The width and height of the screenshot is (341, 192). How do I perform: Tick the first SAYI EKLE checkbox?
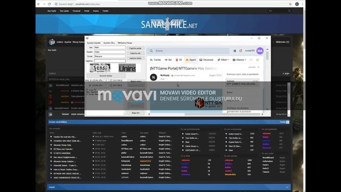tap(111, 81)
